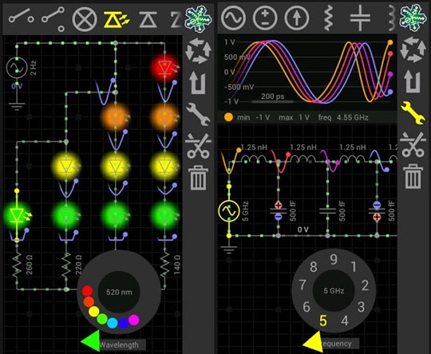Image resolution: width=431 pixels, height=354 pixels.
Task: Click the undo arrow in right panel sidebar
Action: tap(413, 81)
